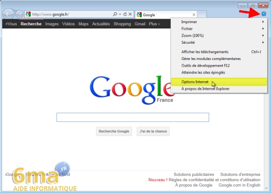Choose Afficher les téléchargements

point(219,52)
